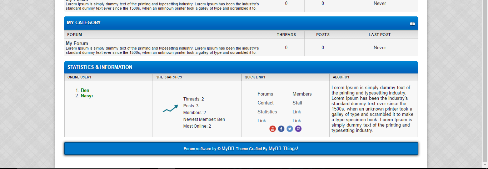Click Link below Staff quick link
Image resolution: width=488 pixels, height=169 pixels.
297,112
